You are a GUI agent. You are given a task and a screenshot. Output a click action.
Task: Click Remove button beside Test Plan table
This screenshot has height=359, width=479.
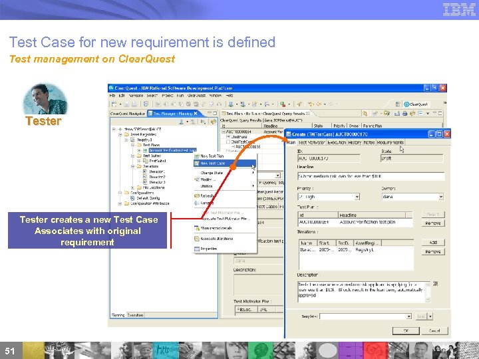coord(432,223)
